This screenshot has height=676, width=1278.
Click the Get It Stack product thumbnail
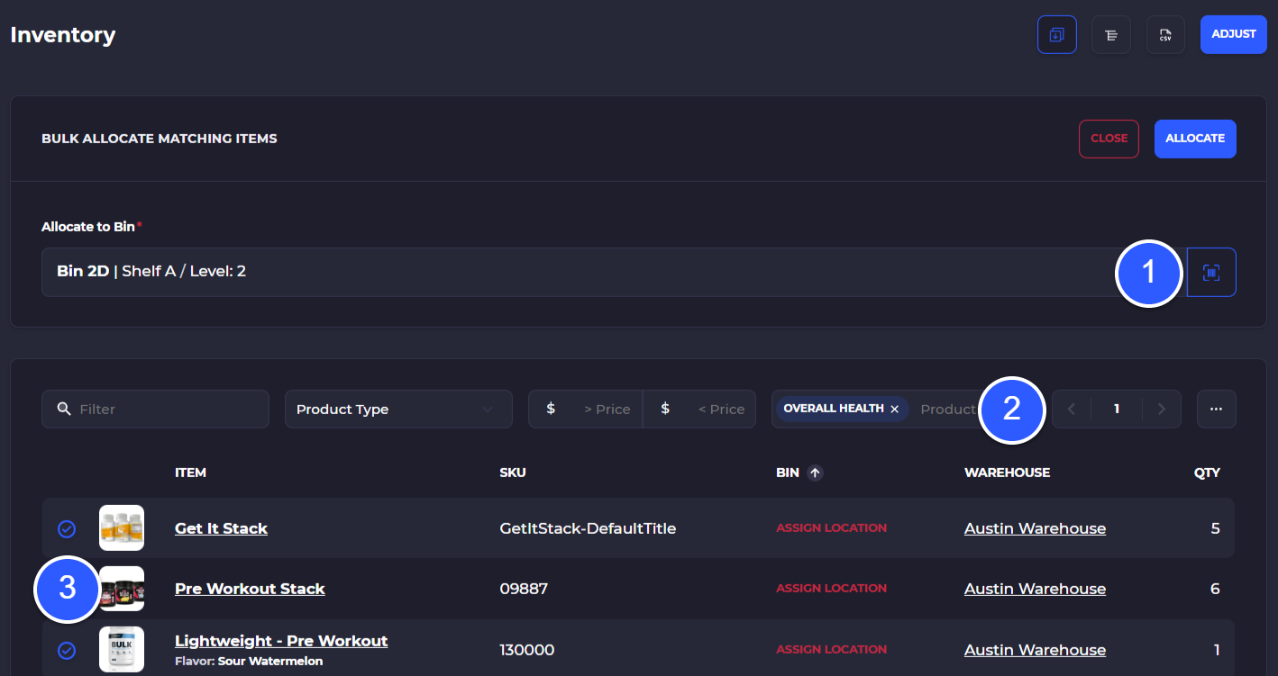coord(122,528)
